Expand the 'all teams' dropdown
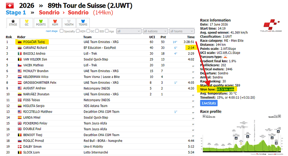Viewport: 288px width, 156px height. [x=182, y=31]
